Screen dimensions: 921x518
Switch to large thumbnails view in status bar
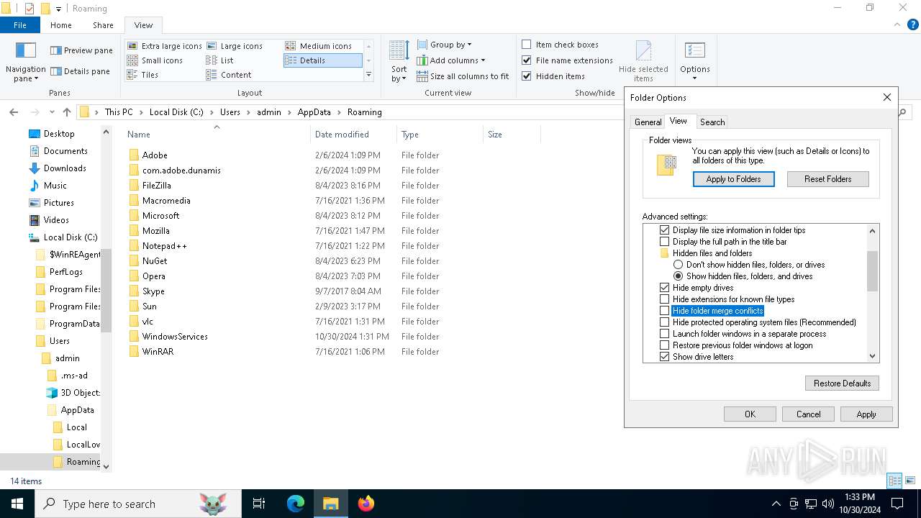[910, 481]
